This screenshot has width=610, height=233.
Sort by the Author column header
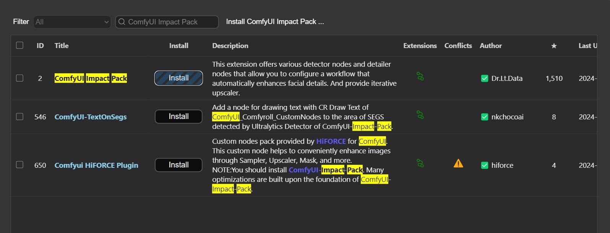click(x=491, y=46)
